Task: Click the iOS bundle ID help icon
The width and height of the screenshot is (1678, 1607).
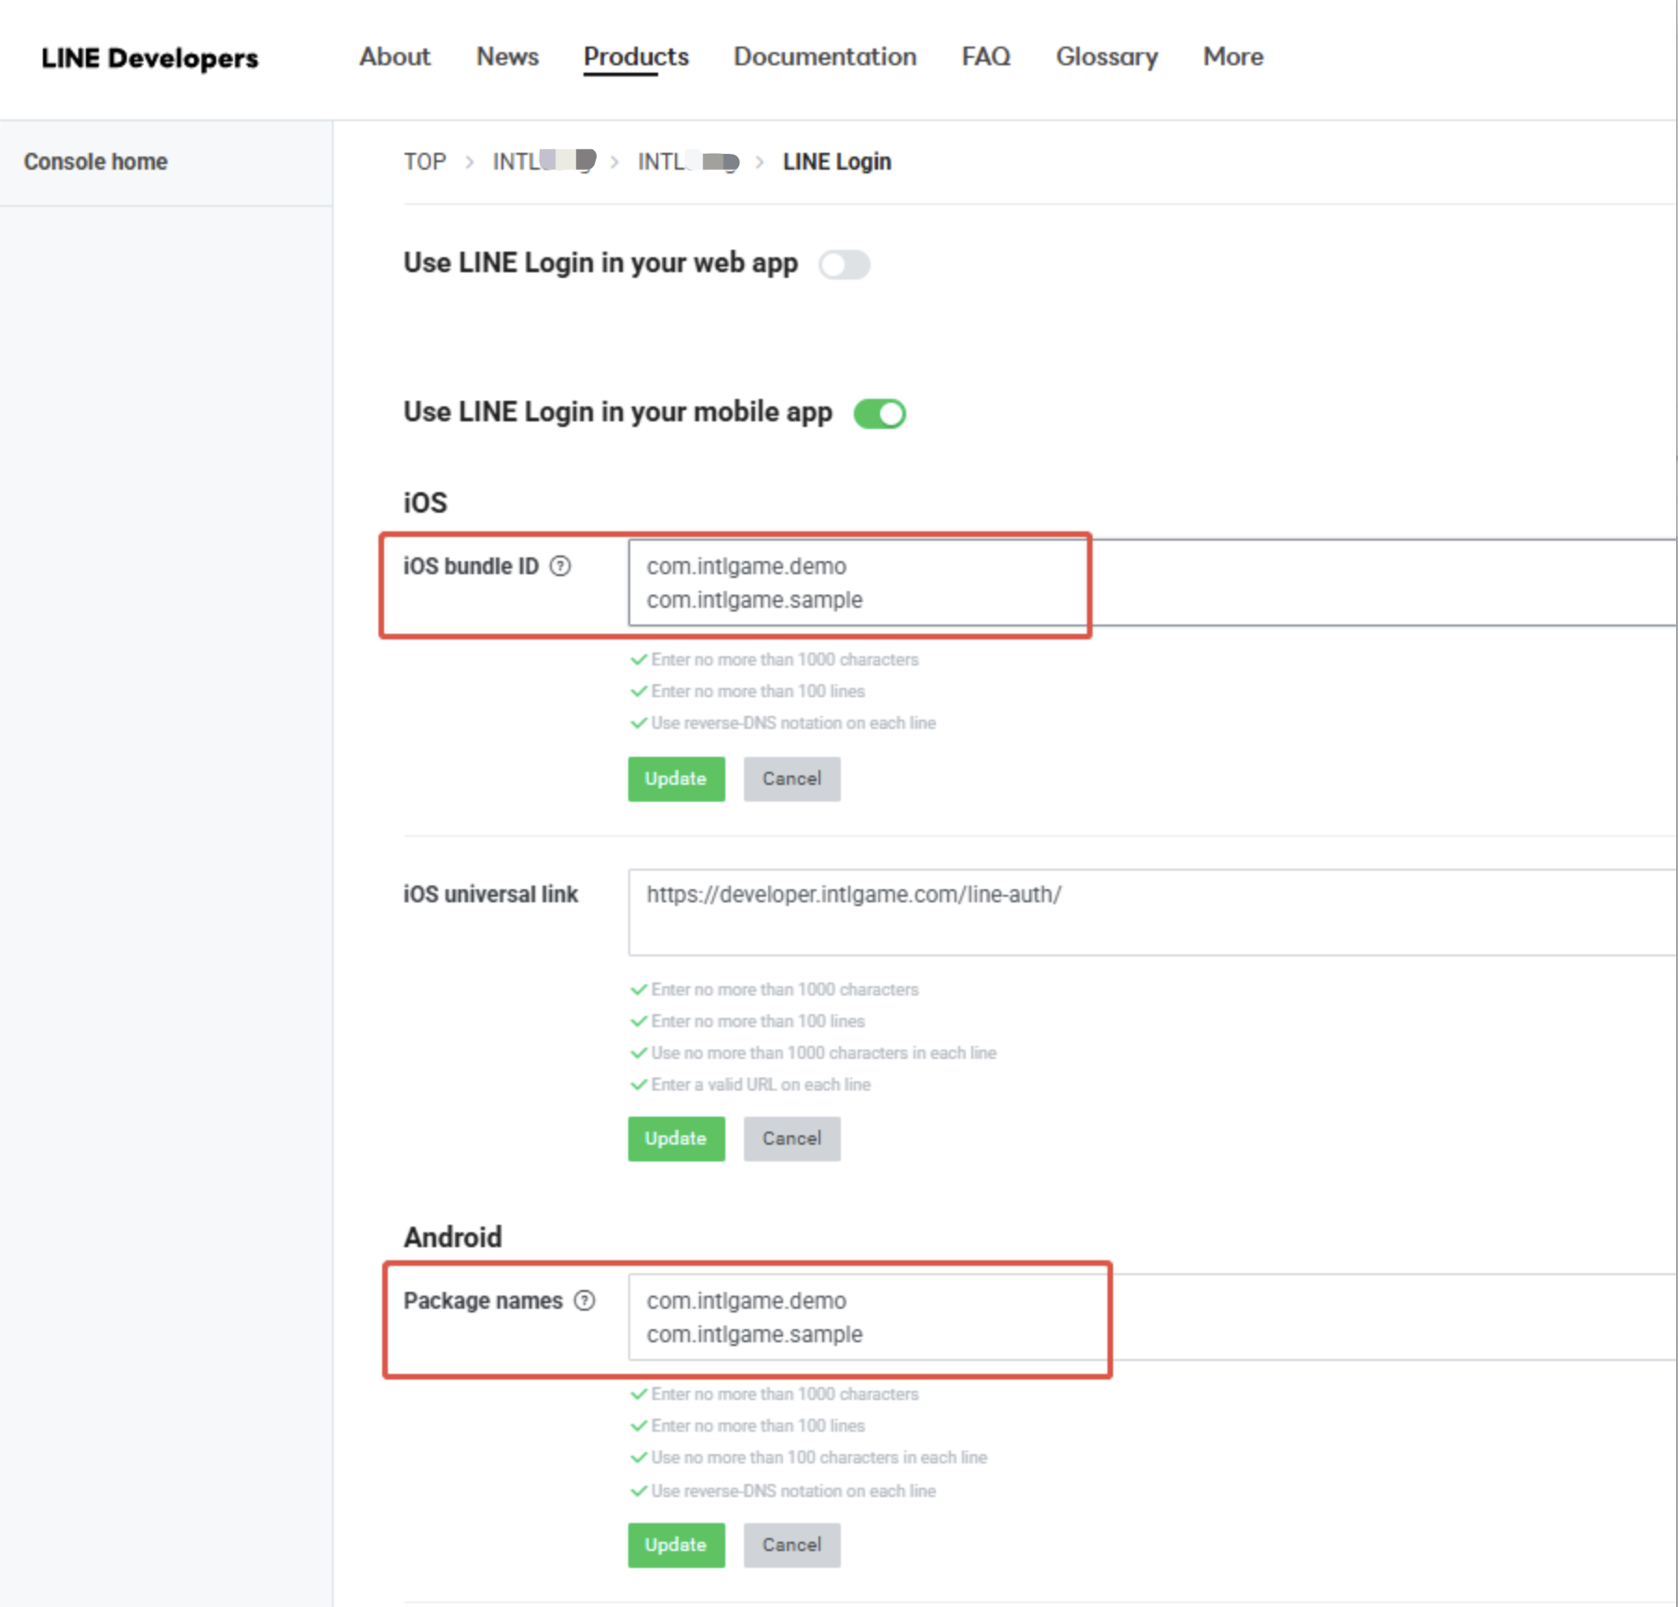Action: point(560,566)
